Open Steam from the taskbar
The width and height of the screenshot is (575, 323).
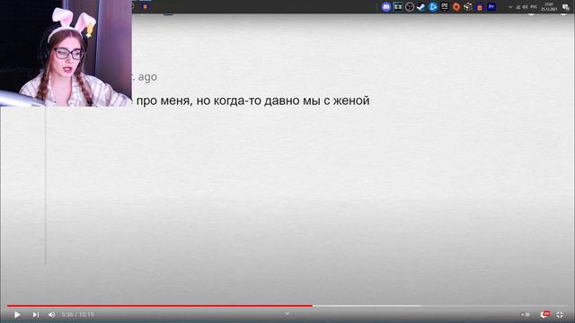[421, 6]
